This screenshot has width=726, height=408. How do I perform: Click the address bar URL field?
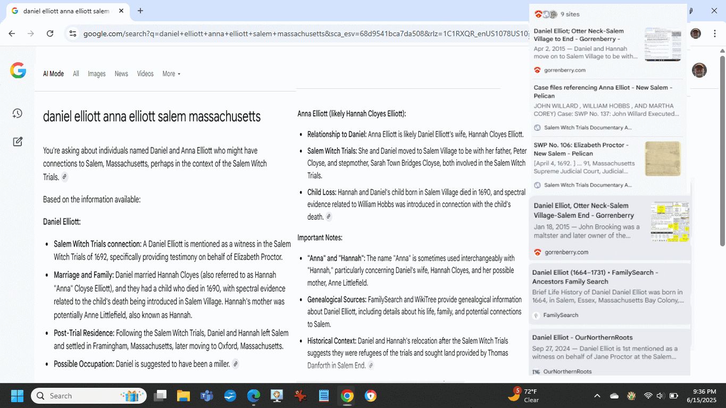[x=306, y=34]
